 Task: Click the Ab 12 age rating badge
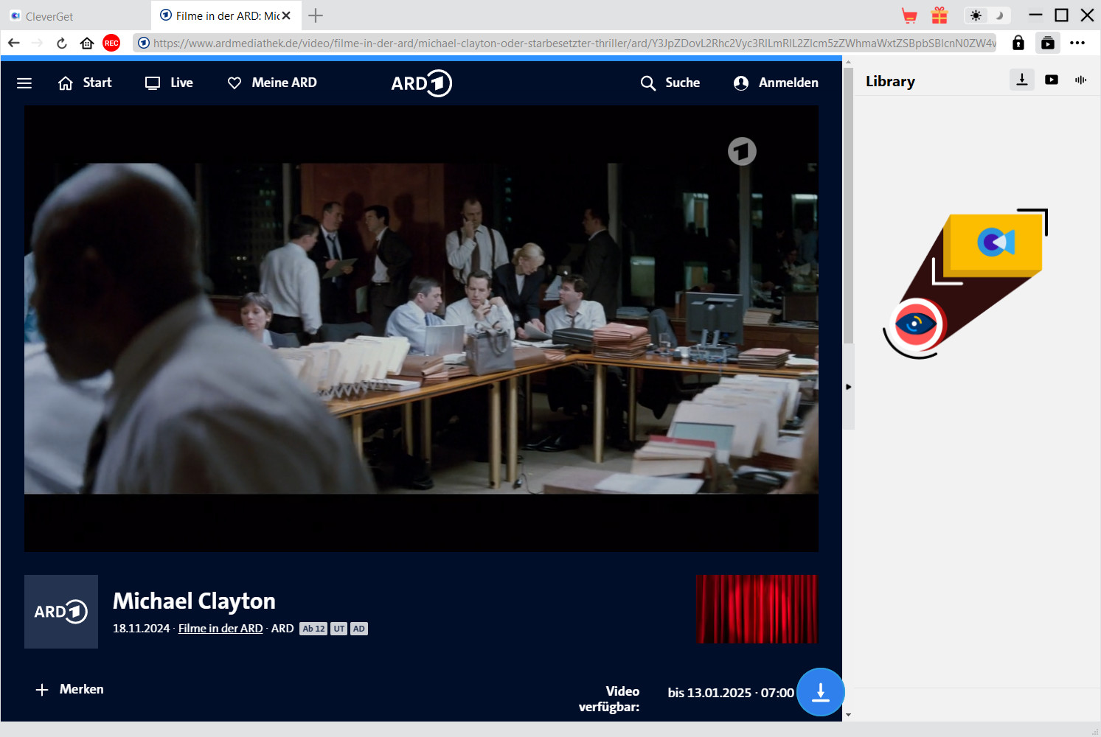pos(313,629)
